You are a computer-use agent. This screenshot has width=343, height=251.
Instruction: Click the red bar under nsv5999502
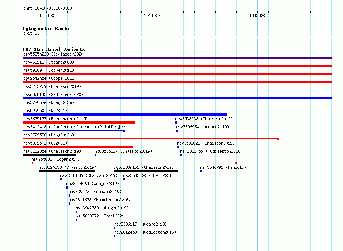(x=78, y=147)
